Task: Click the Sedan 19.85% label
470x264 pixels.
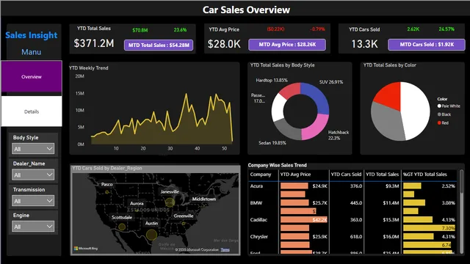Action: 272,143
